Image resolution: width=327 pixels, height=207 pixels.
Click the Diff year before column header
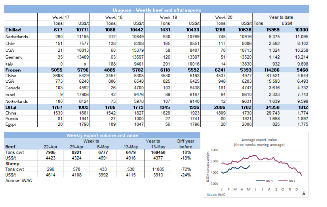pos(185,144)
